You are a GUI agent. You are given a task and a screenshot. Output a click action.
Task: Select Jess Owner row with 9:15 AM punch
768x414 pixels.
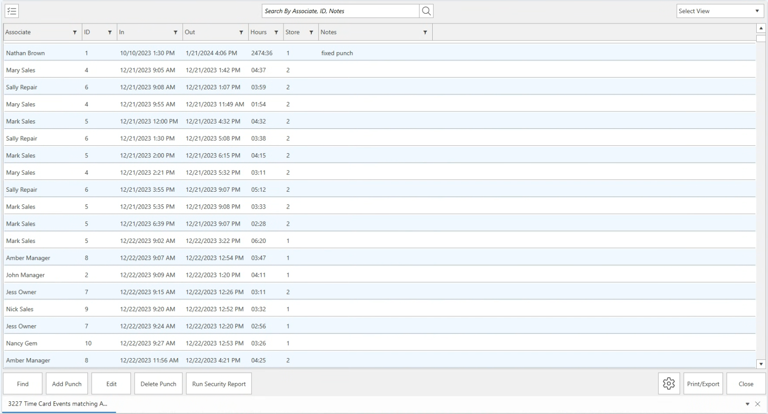pos(380,292)
